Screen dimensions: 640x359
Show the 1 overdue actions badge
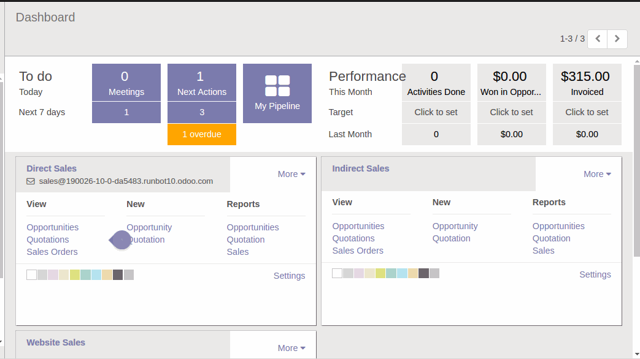coord(202,134)
